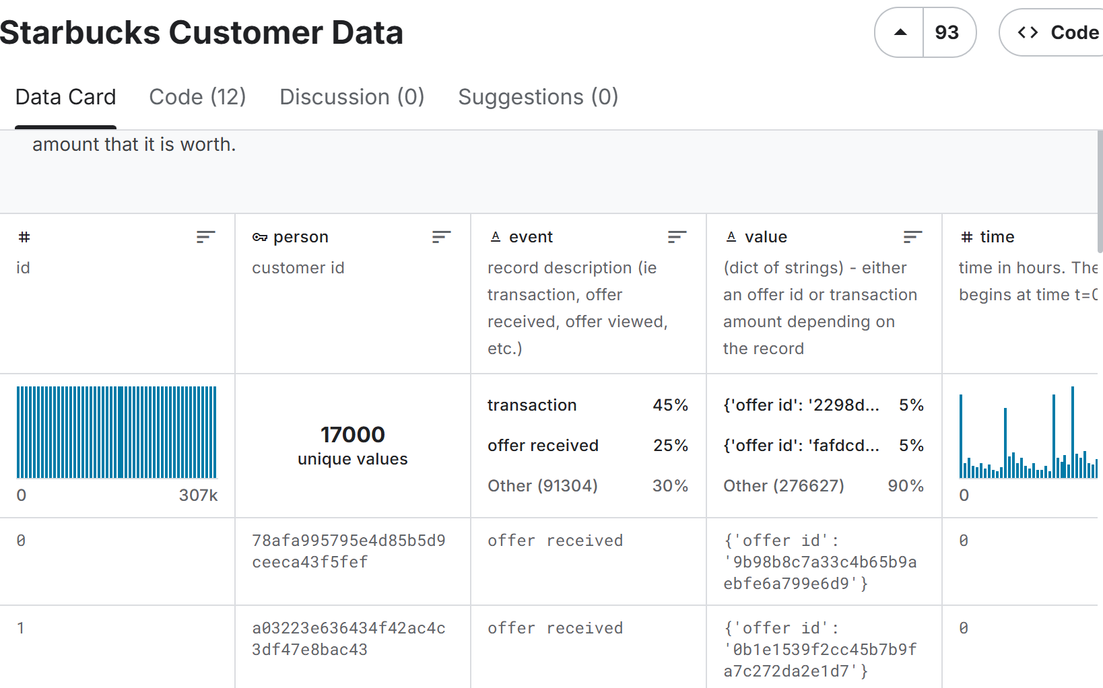Click the value column header name
1103x688 pixels.
coord(766,237)
